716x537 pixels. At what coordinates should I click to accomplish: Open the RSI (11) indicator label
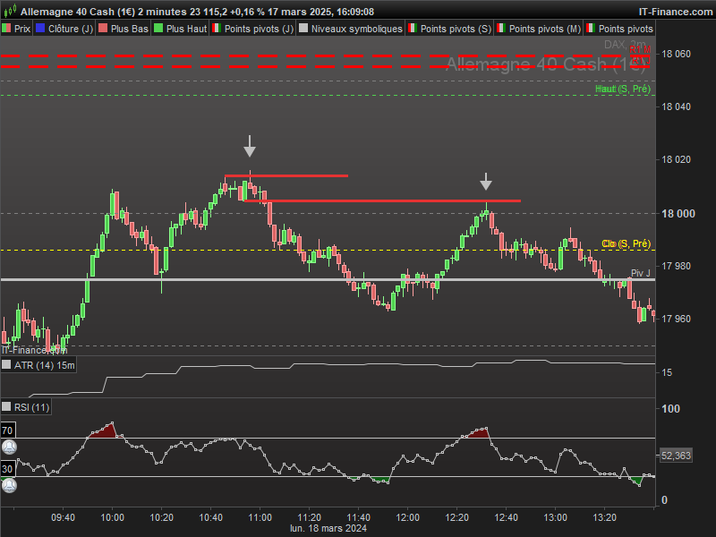(26, 407)
